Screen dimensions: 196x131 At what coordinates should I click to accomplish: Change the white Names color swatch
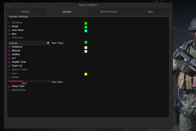86,51
